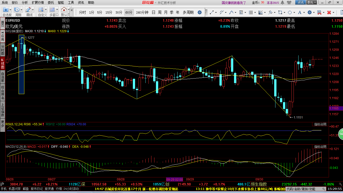Expand dropdown next to line segment tool
Image resolution: width=343 pixels, height=193 pixels.
pos(216,12)
